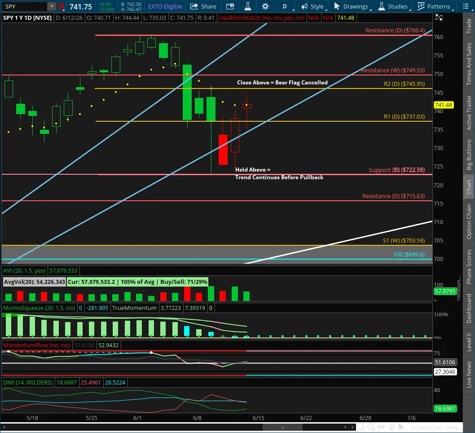Click the crosshair target icon
Screen dimensions: 475x433
coord(391,427)
